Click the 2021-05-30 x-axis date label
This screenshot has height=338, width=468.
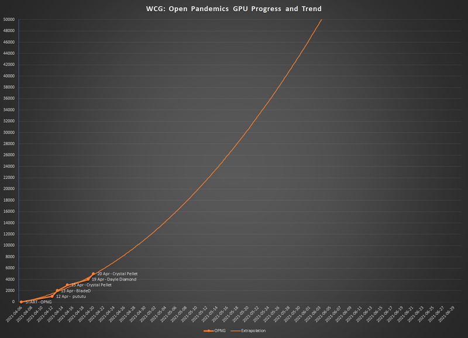[x=292, y=314]
